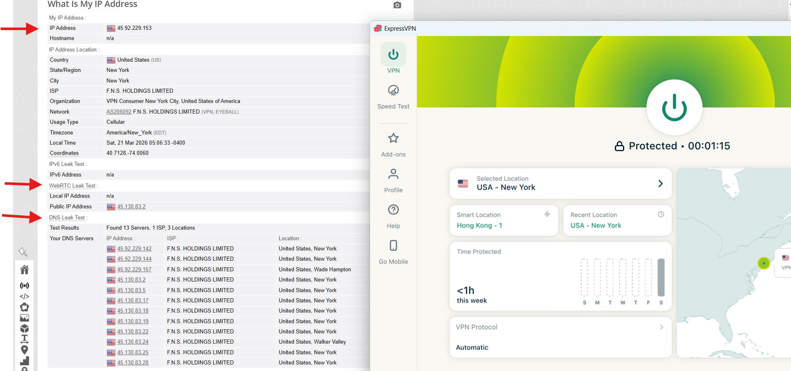Click ISP value F.N.S. HOLDINGS LIMITED
Image resolution: width=791 pixels, height=371 pixels.
coord(140,91)
